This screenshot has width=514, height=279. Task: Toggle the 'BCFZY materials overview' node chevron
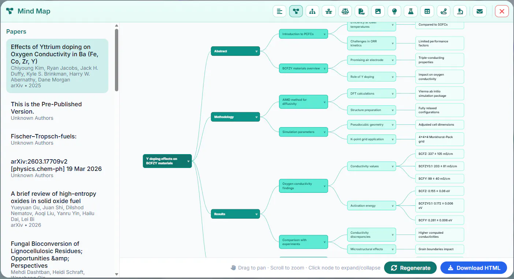coord(324,68)
